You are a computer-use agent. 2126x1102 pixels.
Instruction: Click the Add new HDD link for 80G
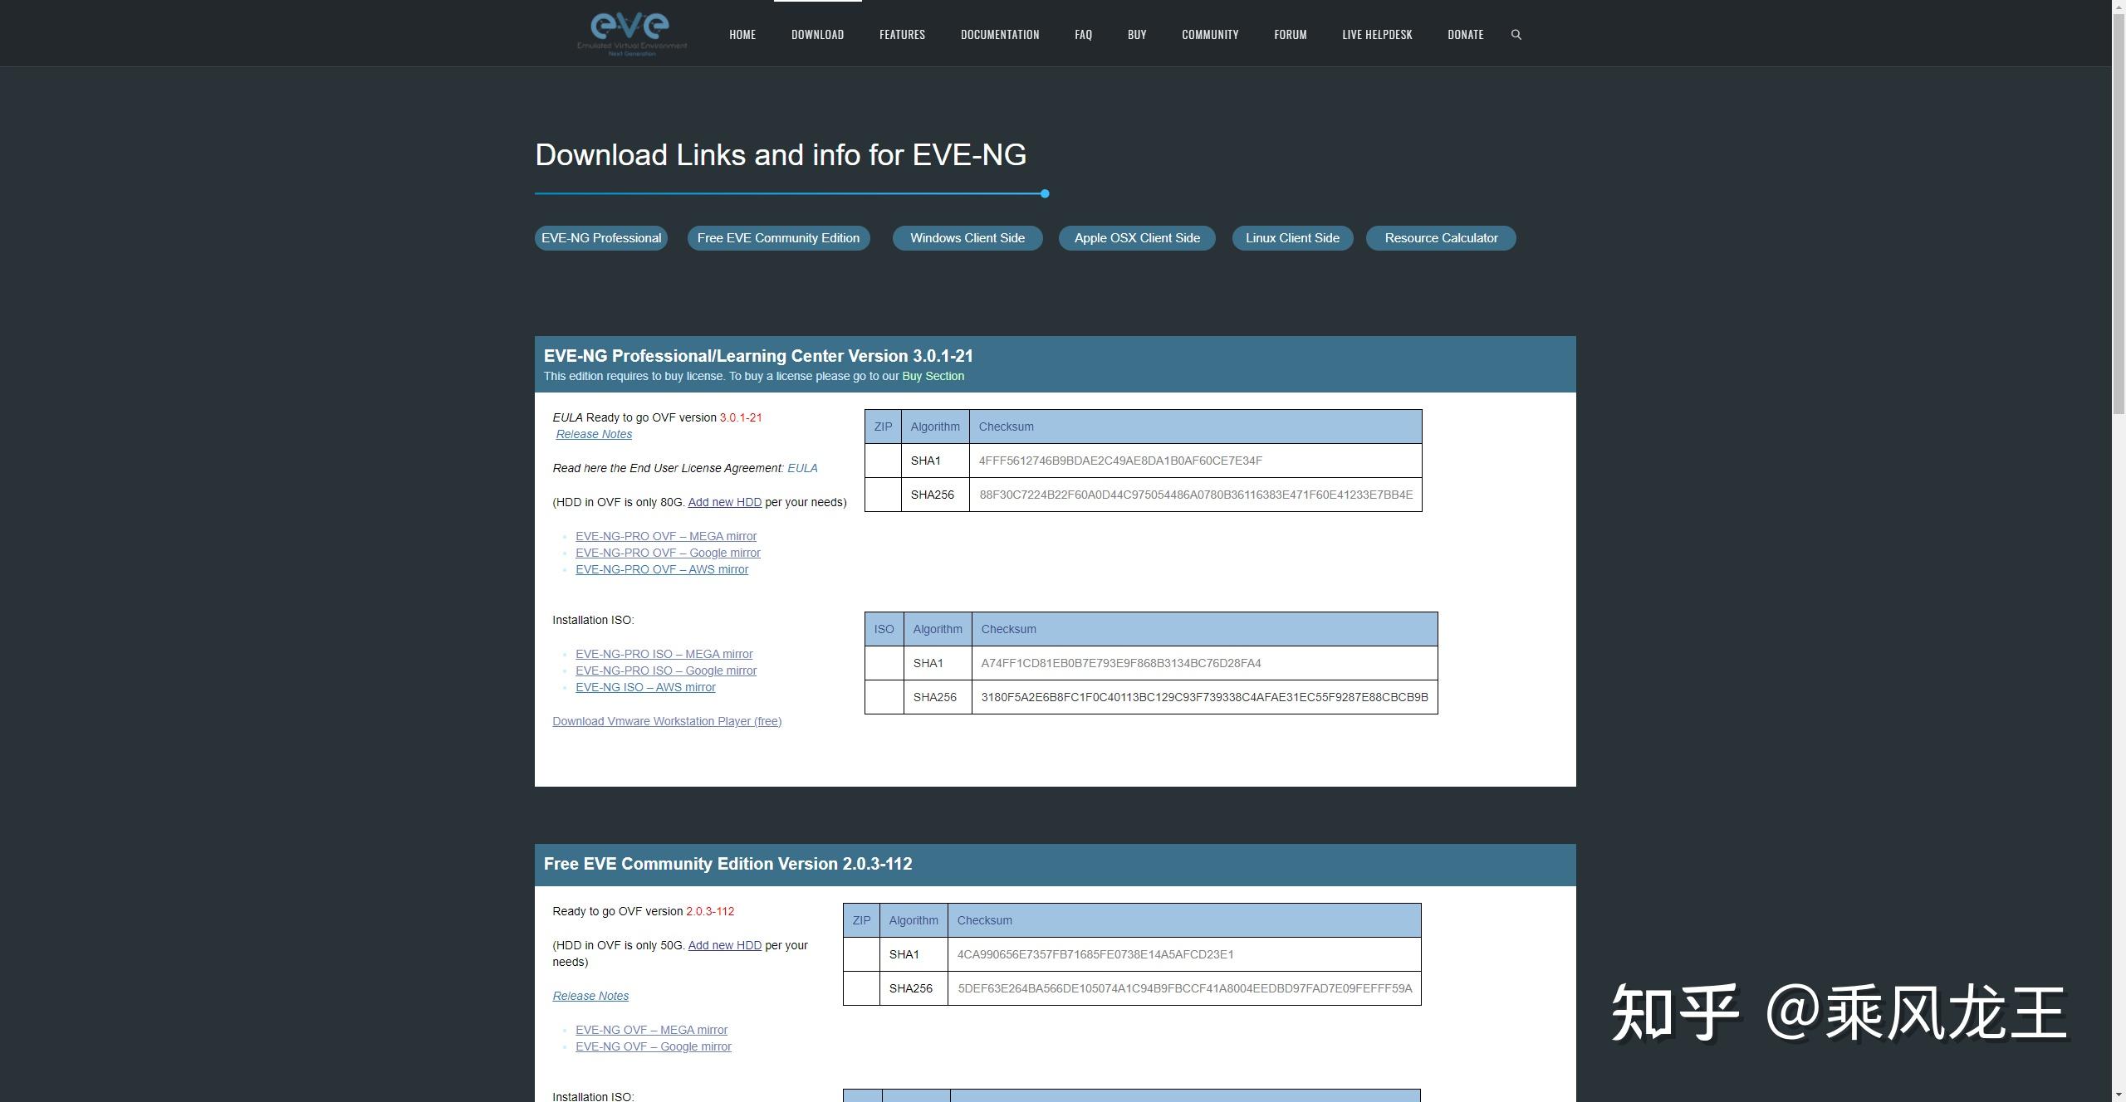pos(724,503)
